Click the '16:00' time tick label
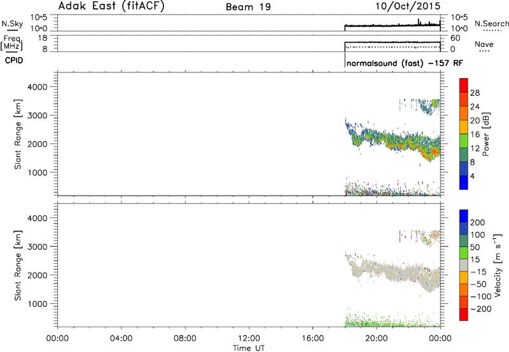Screen dimensions: 509x352 tap(312, 339)
